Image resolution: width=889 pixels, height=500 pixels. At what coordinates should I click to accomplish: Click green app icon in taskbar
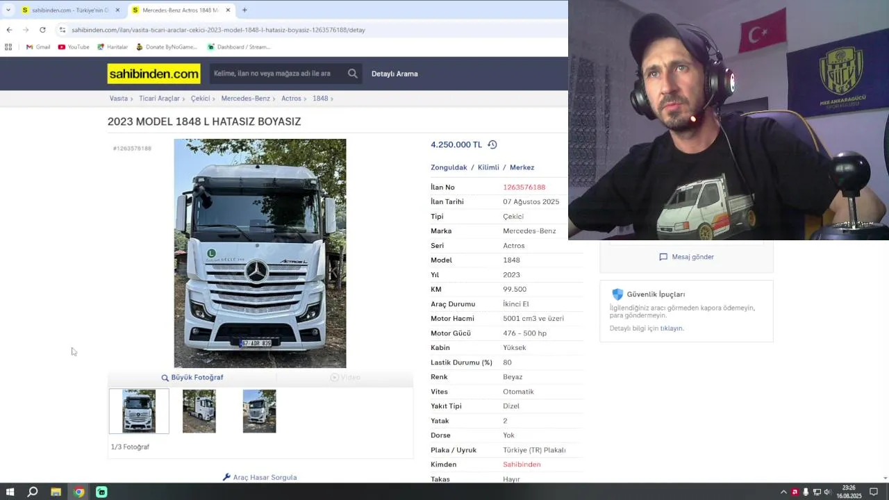click(101, 492)
